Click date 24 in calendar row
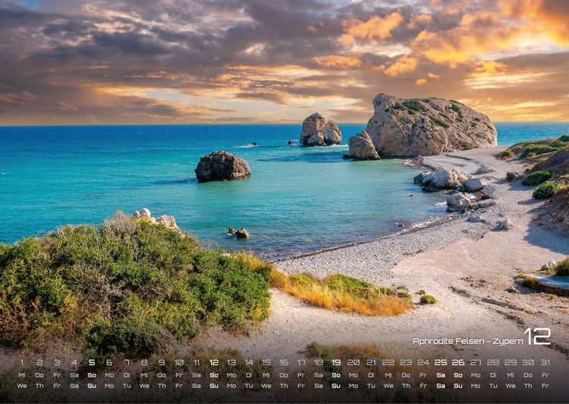 pos(423,362)
